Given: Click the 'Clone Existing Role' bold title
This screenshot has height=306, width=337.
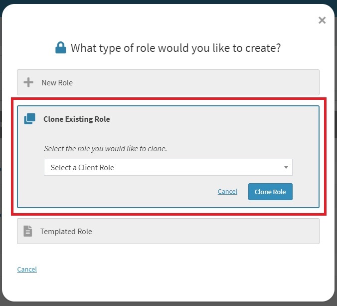Looking at the screenshot, I should point(77,119).
